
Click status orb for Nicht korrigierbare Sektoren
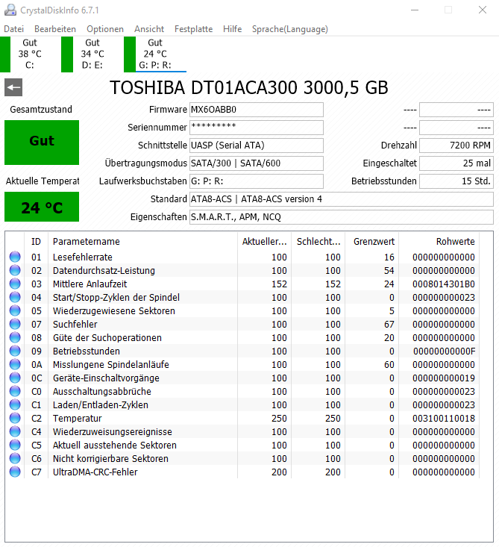point(15,458)
